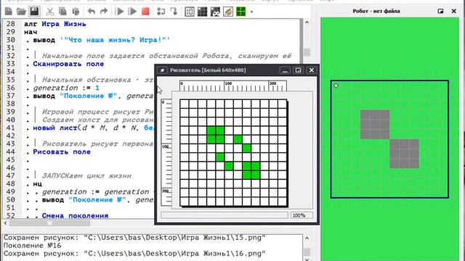This screenshot has height=261, width=465.
Task: Click the 'Поколение №16' output line
Action: (x=32, y=246)
